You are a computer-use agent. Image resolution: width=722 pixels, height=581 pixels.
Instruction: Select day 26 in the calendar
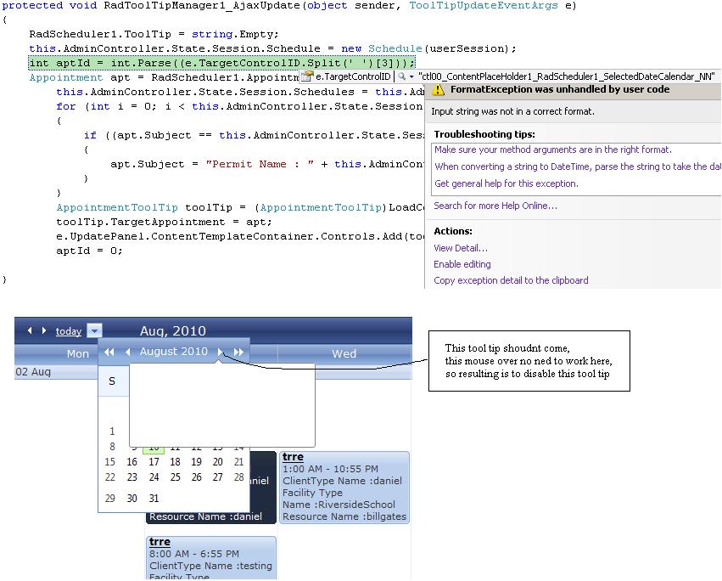pyautogui.click(x=197, y=477)
